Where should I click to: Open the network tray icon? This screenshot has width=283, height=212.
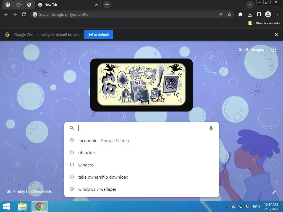(240, 207)
